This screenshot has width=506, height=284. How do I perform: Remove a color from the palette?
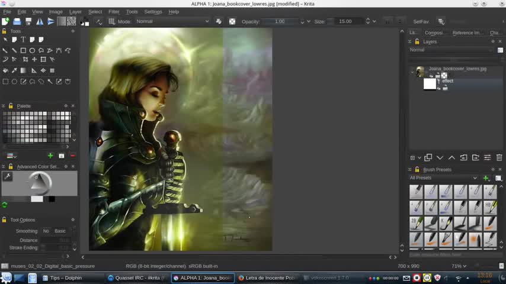click(73, 156)
